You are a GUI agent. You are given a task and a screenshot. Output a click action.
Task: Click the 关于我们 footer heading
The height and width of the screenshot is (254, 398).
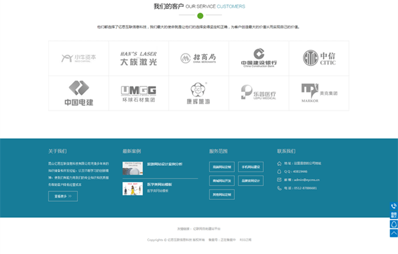(x=57, y=151)
